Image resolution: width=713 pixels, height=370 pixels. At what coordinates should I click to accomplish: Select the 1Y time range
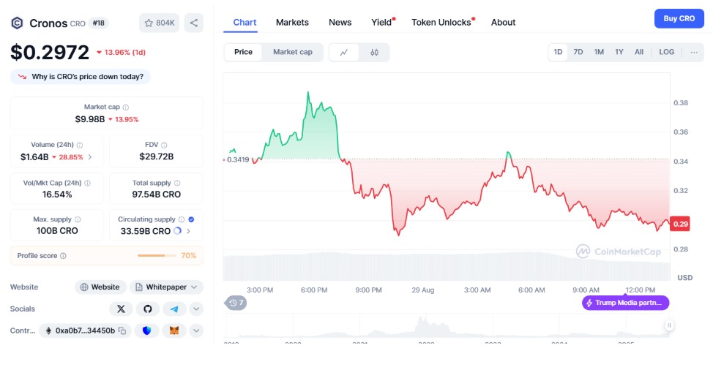(619, 52)
